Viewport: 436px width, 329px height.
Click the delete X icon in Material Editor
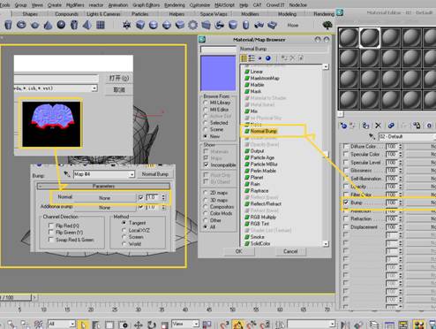(x=378, y=126)
